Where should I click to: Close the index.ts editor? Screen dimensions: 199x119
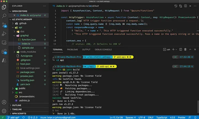point(190,6)
